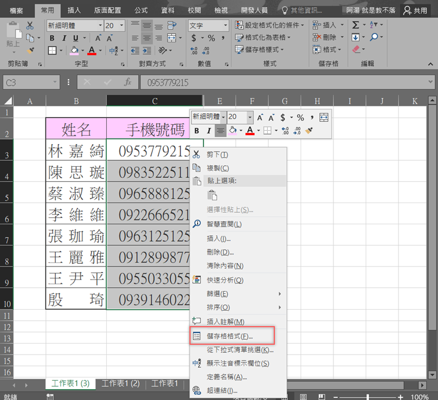Click the Increase Font Size icon in ribbon
This screenshot has height=400, width=438.
[x=99, y=38]
